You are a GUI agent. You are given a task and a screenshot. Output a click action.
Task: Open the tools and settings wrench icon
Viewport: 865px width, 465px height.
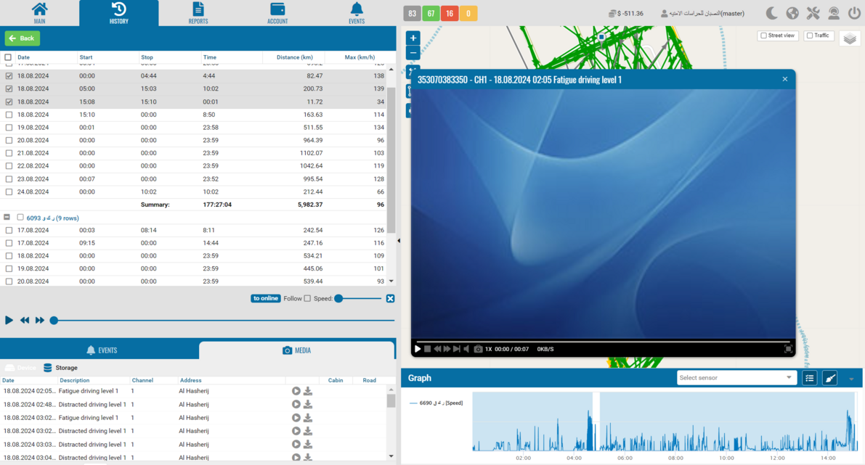pyautogui.click(x=813, y=13)
